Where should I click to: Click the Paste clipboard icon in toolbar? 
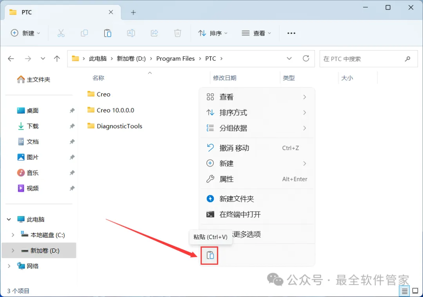click(108, 33)
